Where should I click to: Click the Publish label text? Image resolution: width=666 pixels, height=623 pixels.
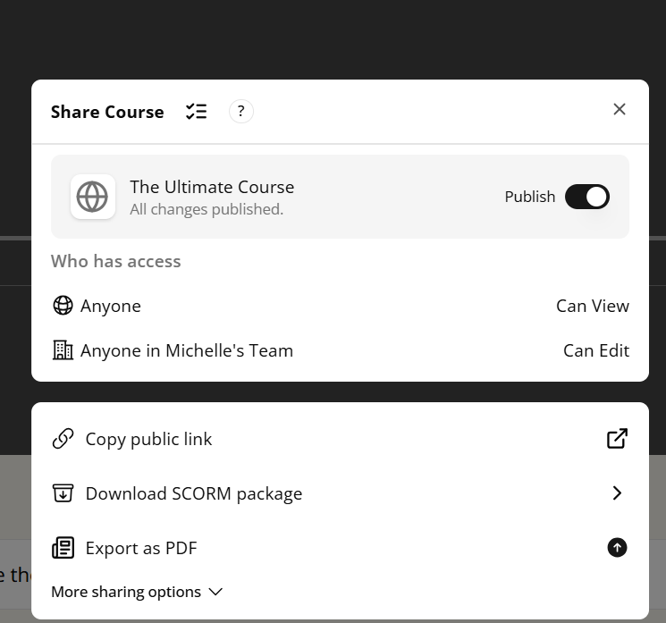click(529, 197)
